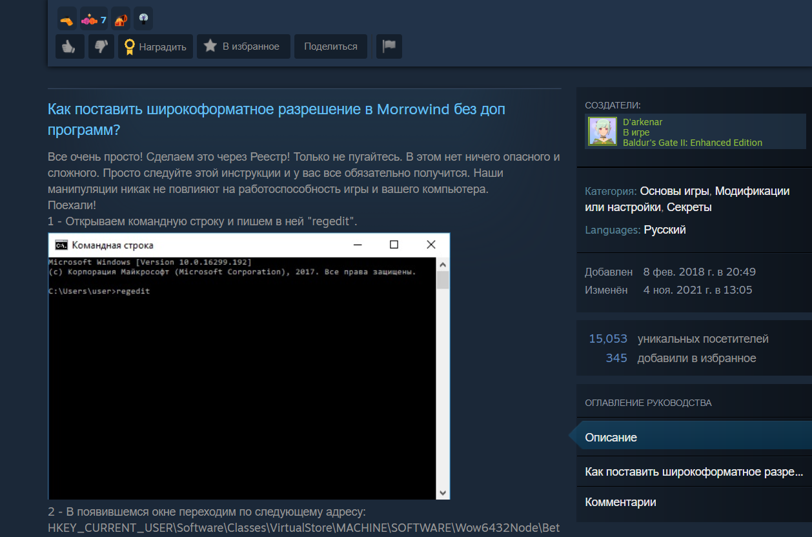The image size is (812, 537).
Task: Click the guide section title heading
Action: [276, 119]
